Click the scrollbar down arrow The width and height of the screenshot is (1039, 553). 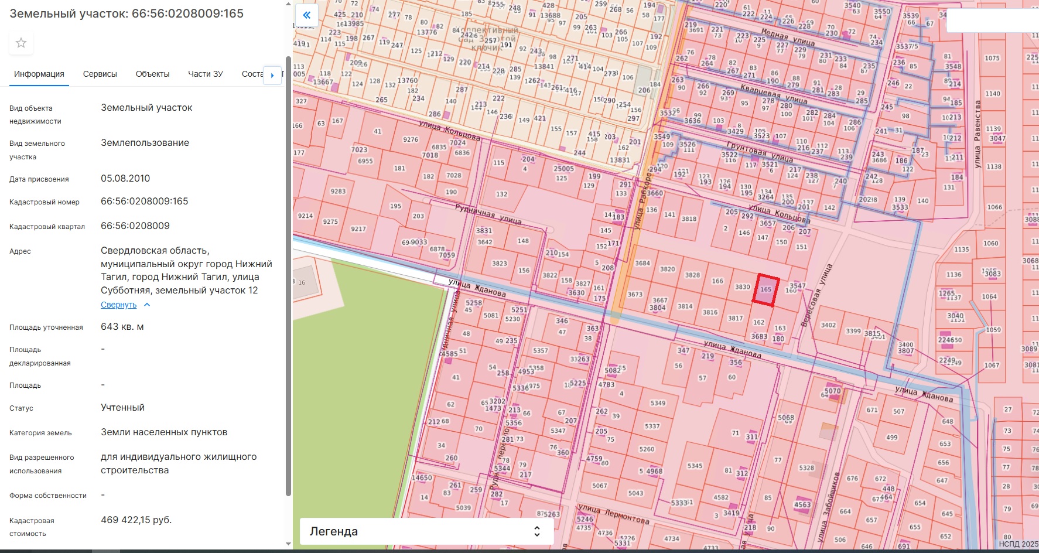[x=288, y=544]
